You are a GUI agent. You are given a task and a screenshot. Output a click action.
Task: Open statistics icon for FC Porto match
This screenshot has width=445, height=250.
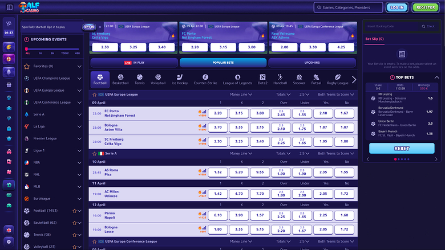point(204,112)
